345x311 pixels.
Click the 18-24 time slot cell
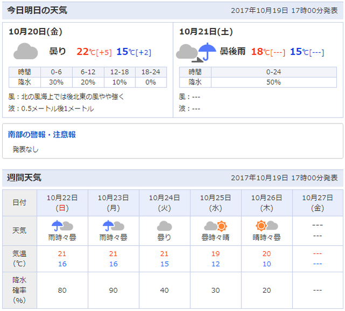pyautogui.click(x=151, y=72)
